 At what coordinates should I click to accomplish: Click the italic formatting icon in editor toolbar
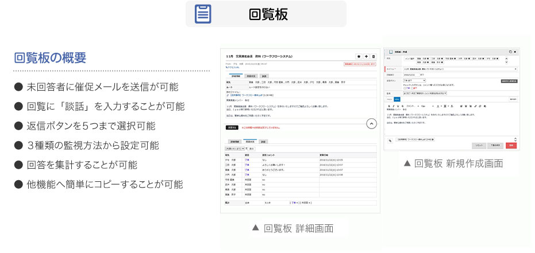[x=394, y=106]
